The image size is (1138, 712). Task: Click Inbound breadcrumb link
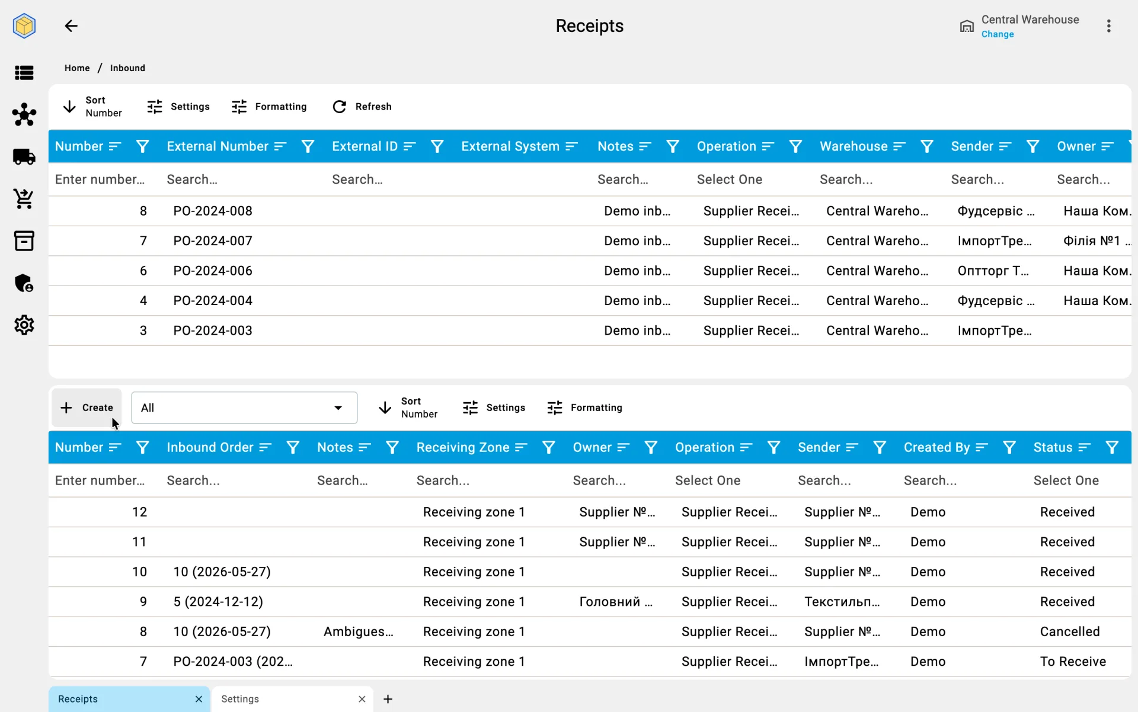tap(127, 68)
